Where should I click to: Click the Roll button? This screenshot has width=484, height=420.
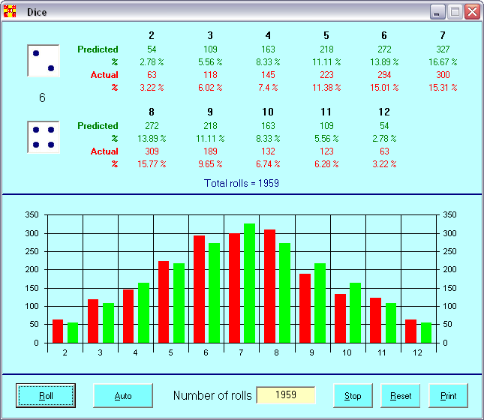[x=46, y=395]
